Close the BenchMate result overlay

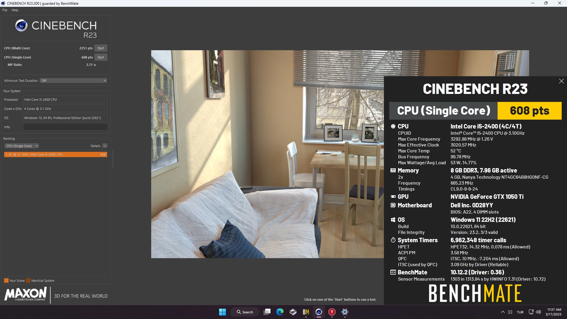(x=561, y=81)
